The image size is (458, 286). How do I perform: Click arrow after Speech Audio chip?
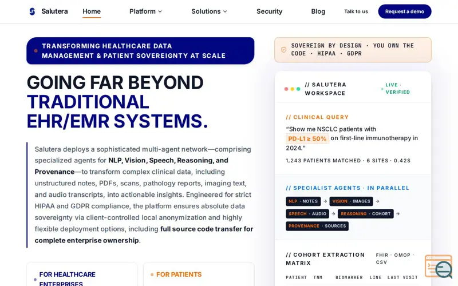pos(333,214)
